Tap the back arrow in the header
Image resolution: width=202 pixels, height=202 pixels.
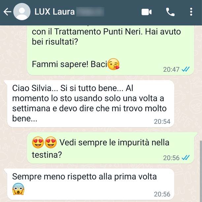[7, 12]
